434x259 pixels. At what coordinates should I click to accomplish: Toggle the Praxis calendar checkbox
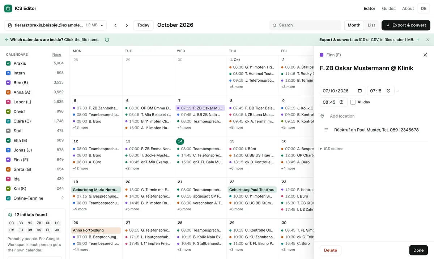pos(8,63)
